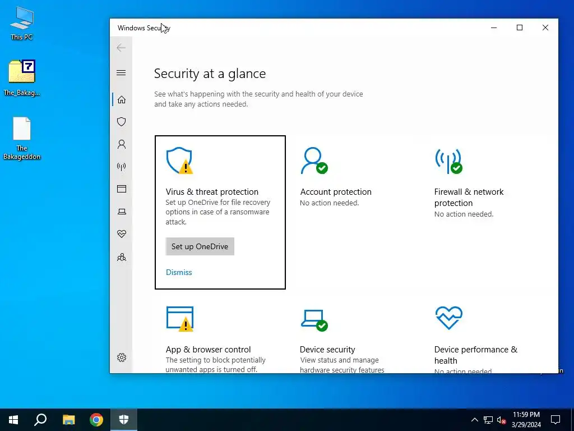Screen dimensions: 574x431
Task: Select This PC desktop icon
Action: pyautogui.click(x=22, y=24)
